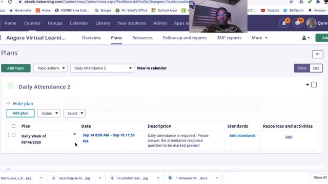328x184 pixels.
Task: Open the Daily Attendance 2 topic selector
Action: [x=102, y=68]
